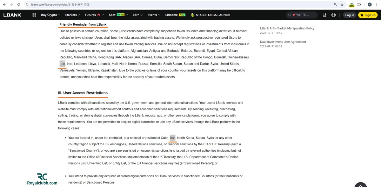
Task: Click the scroll-to-top arrow button
Action: (361, 186)
